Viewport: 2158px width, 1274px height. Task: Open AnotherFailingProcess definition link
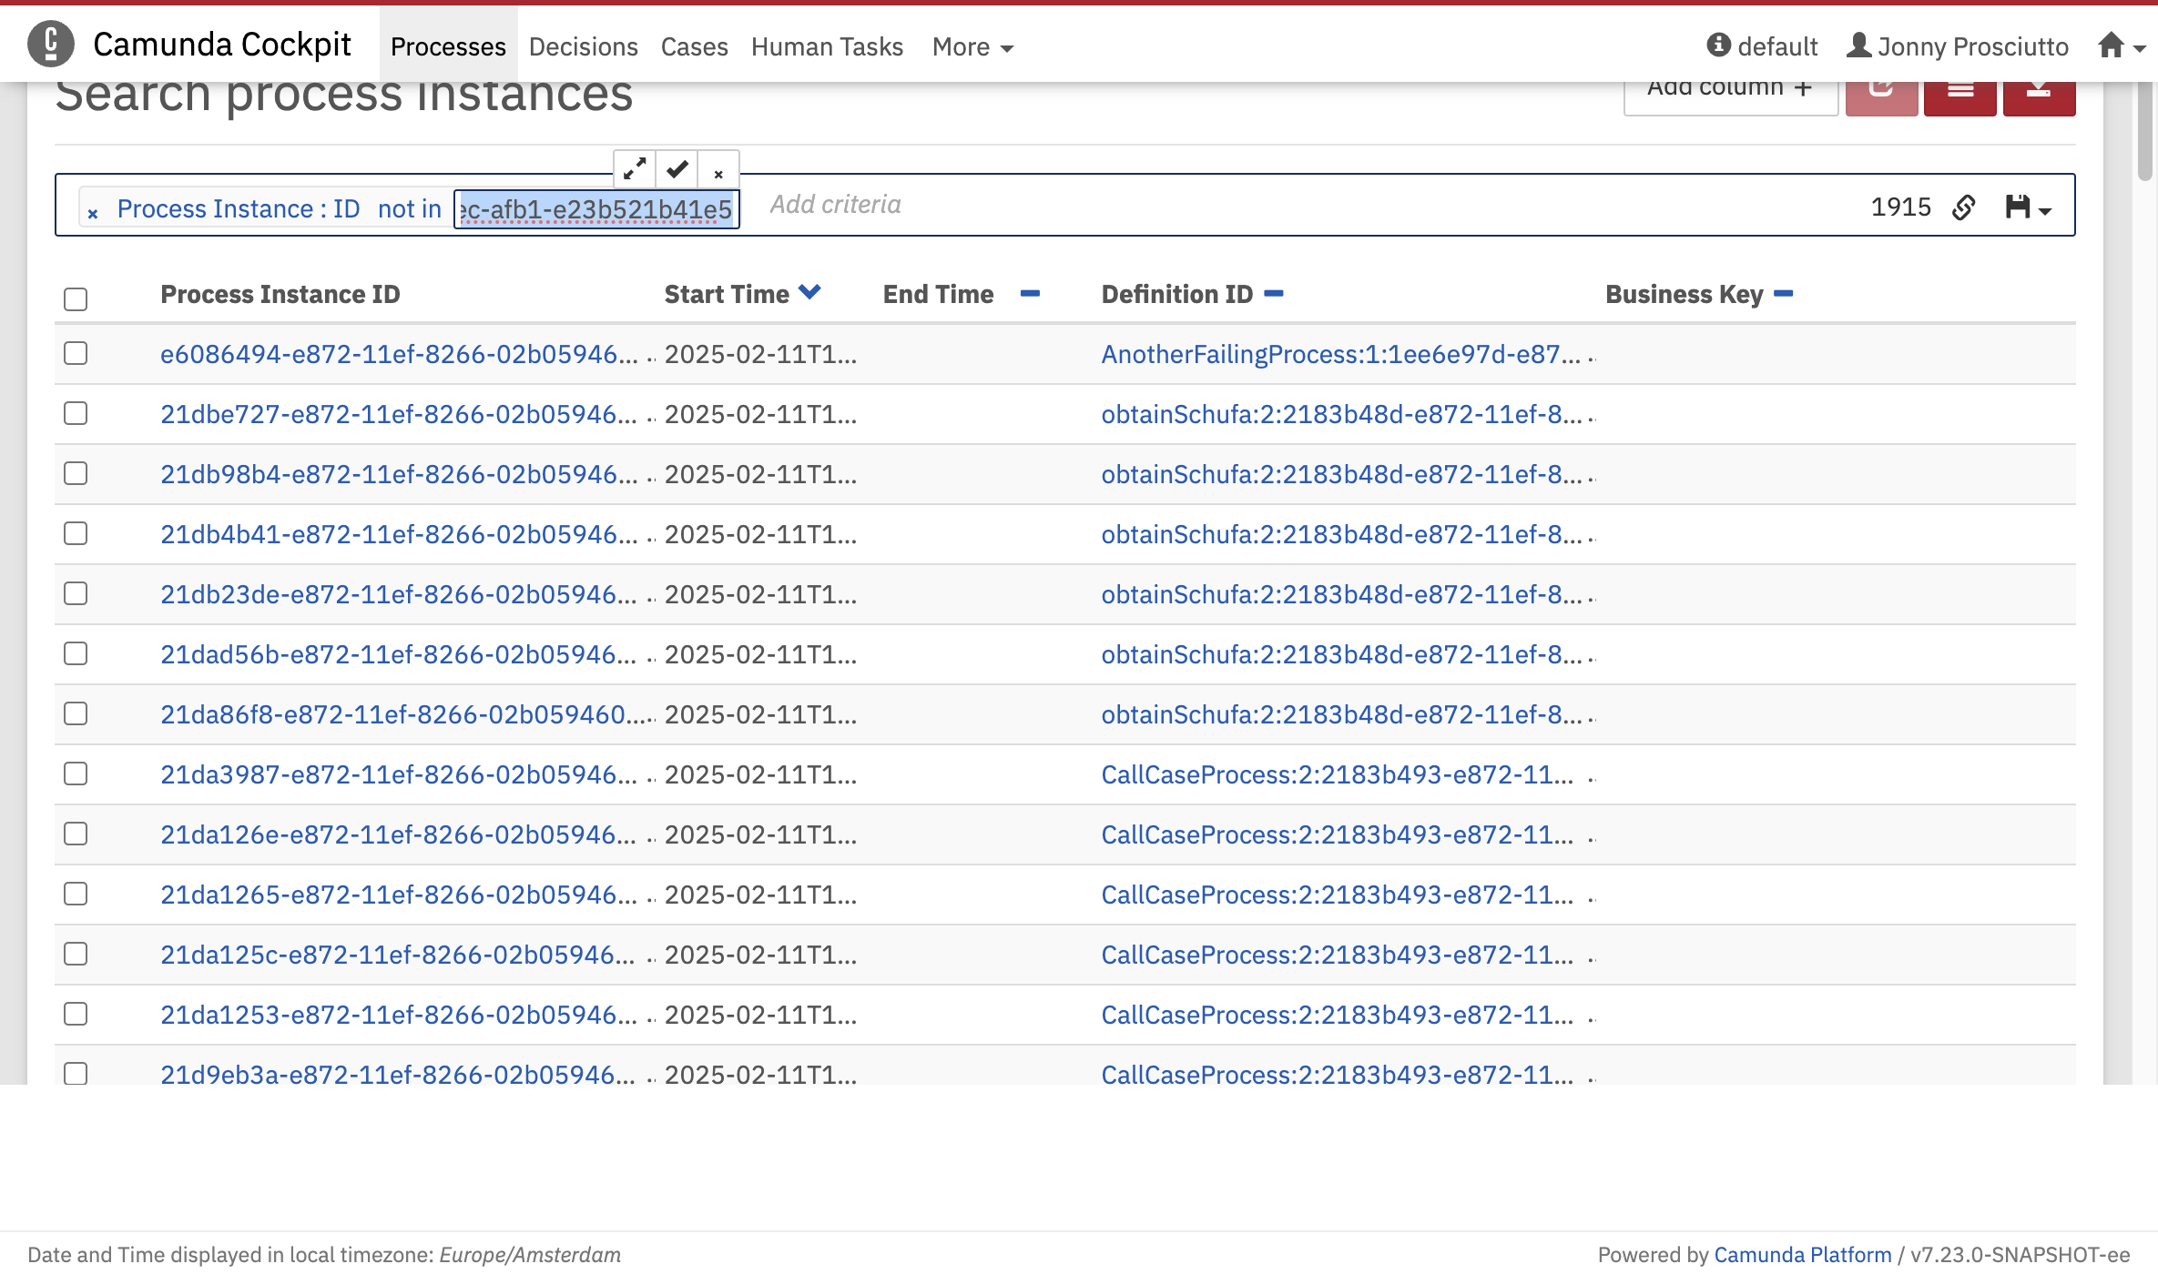click(1340, 354)
